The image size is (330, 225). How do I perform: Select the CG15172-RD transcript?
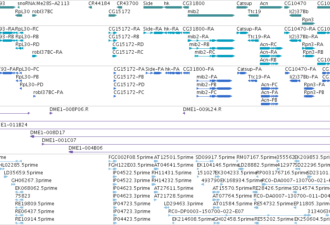click(115, 48)
